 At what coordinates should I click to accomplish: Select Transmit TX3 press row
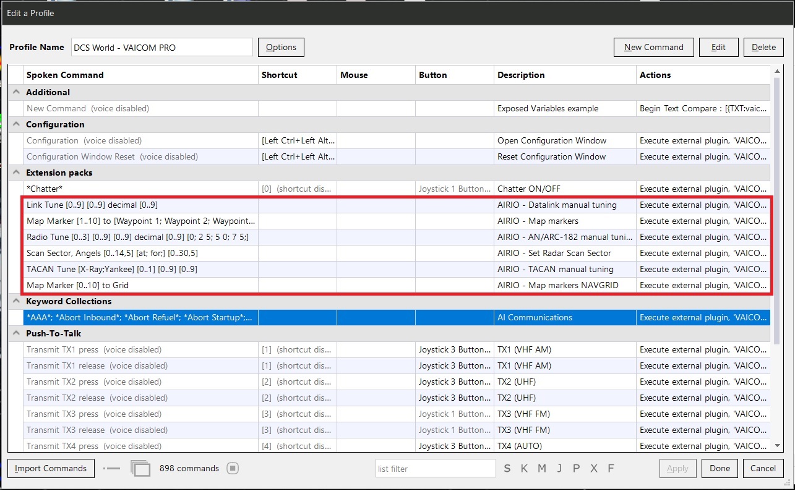tap(397, 414)
